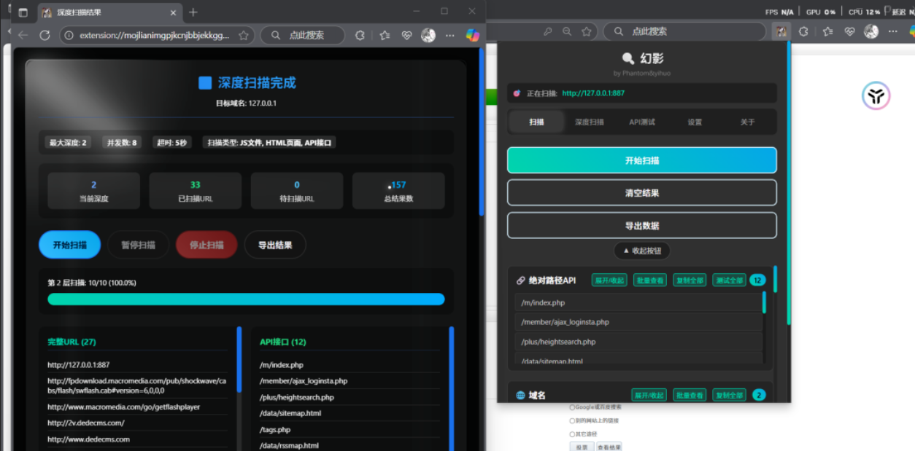This screenshot has height=451, width=915.
Task: Open a new tab with plus icon
Action: tap(193, 12)
